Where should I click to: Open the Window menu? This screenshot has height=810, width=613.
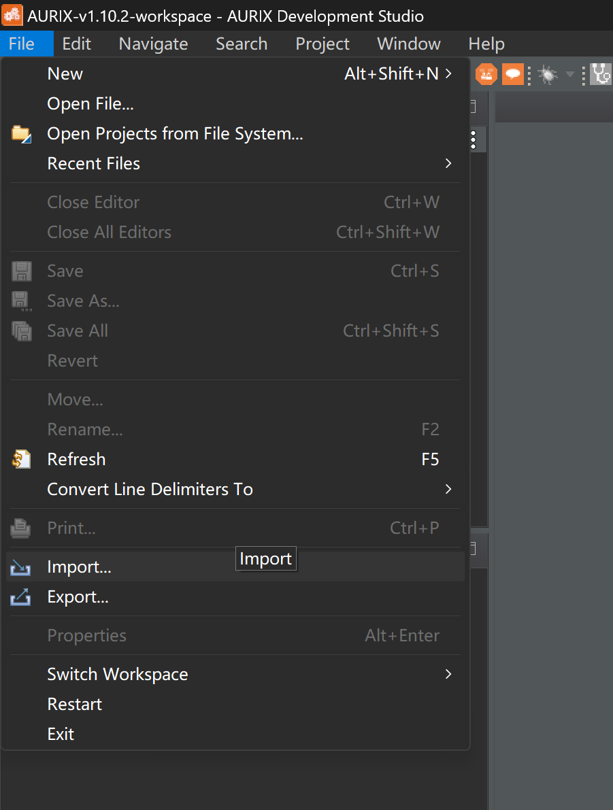(x=409, y=44)
